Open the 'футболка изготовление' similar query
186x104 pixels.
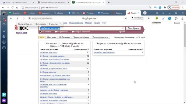click(104, 53)
